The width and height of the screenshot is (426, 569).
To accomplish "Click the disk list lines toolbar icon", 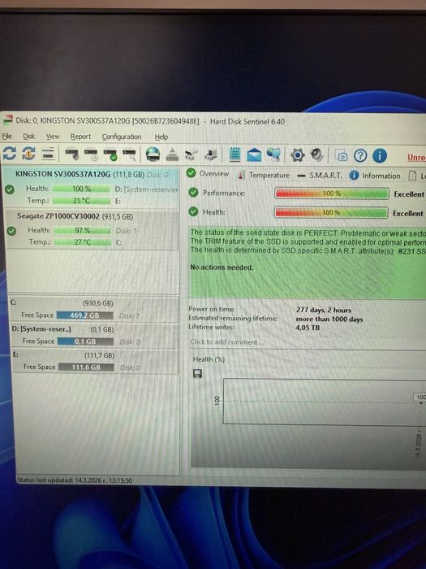I will coord(48,154).
